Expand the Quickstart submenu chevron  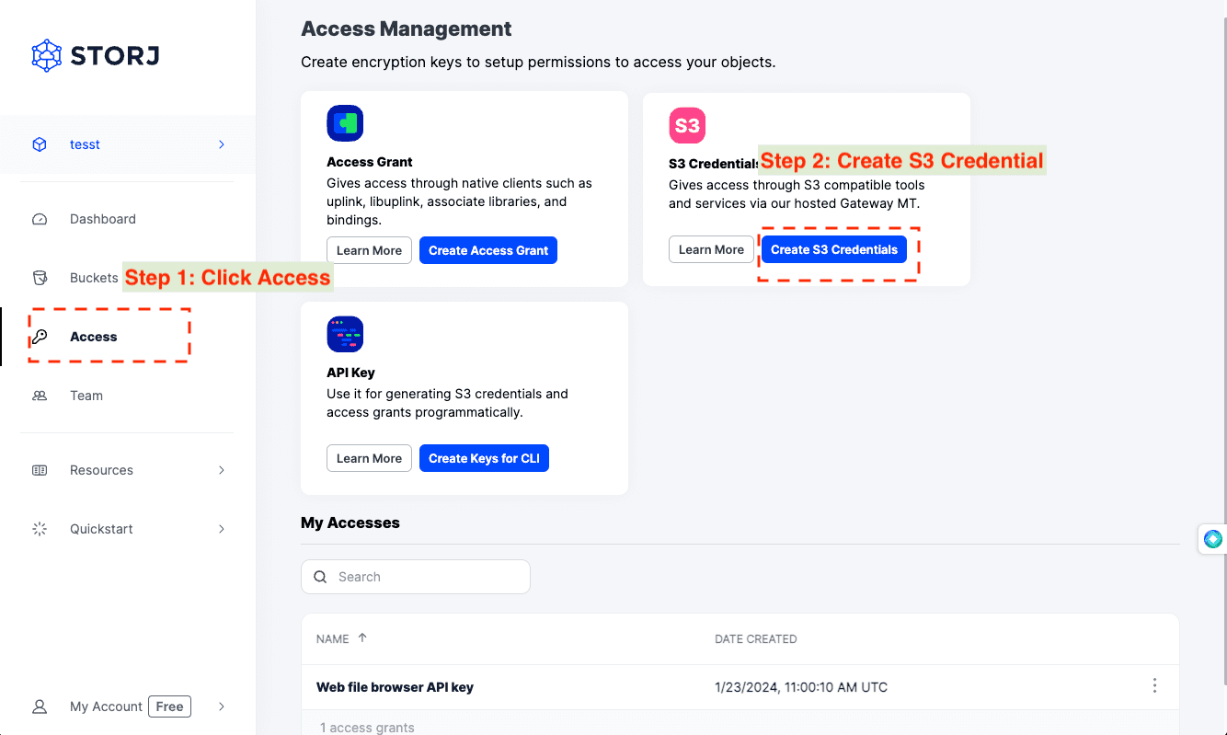coord(222,529)
